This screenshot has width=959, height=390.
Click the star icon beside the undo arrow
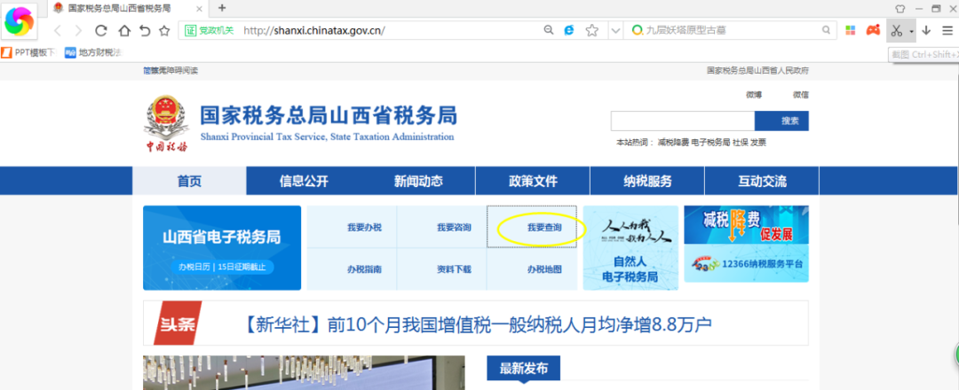click(x=164, y=30)
